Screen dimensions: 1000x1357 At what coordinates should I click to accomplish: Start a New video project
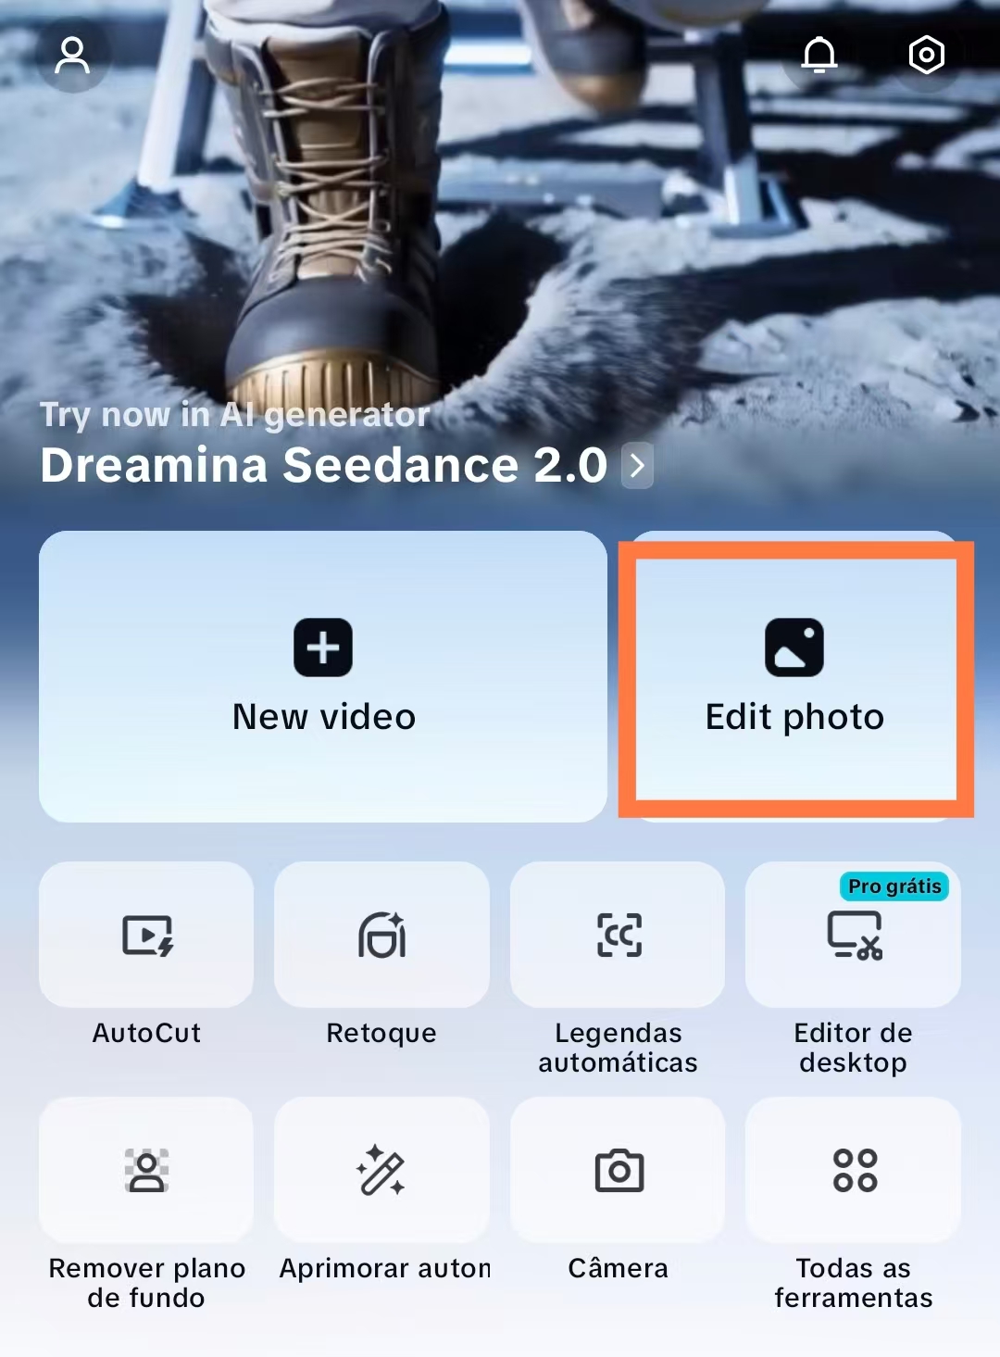pyautogui.click(x=323, y=676)
